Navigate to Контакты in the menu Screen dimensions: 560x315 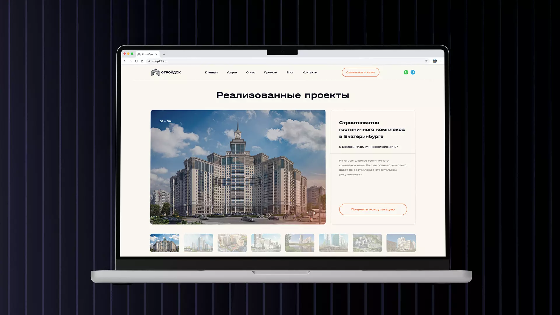point(310,72)
